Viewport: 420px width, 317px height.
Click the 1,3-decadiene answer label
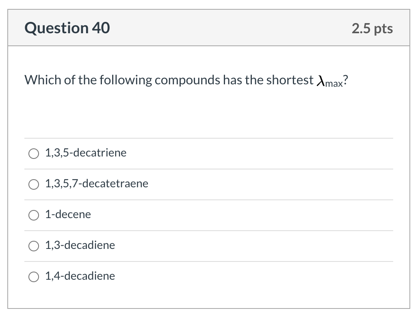[x=80, y=245]
